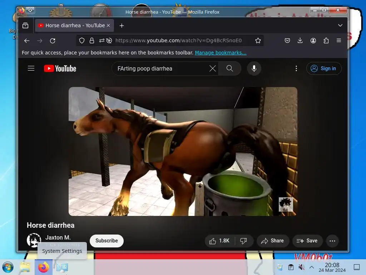This screenshot has height=275, width=366.
Task: Select the Horse diarrhea - YouTube tab
Action: [74, 25]
